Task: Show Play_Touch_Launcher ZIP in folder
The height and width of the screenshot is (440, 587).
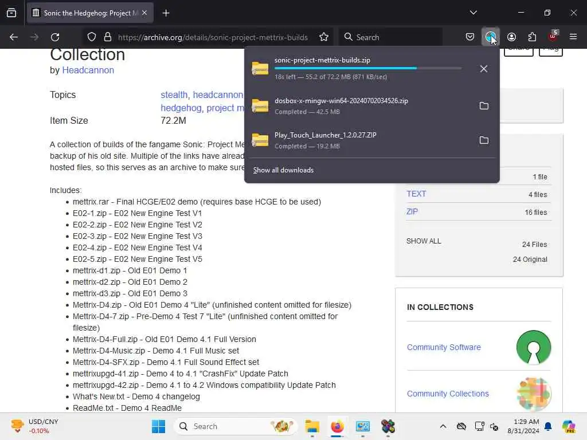Action: click(x=484, y=140)
